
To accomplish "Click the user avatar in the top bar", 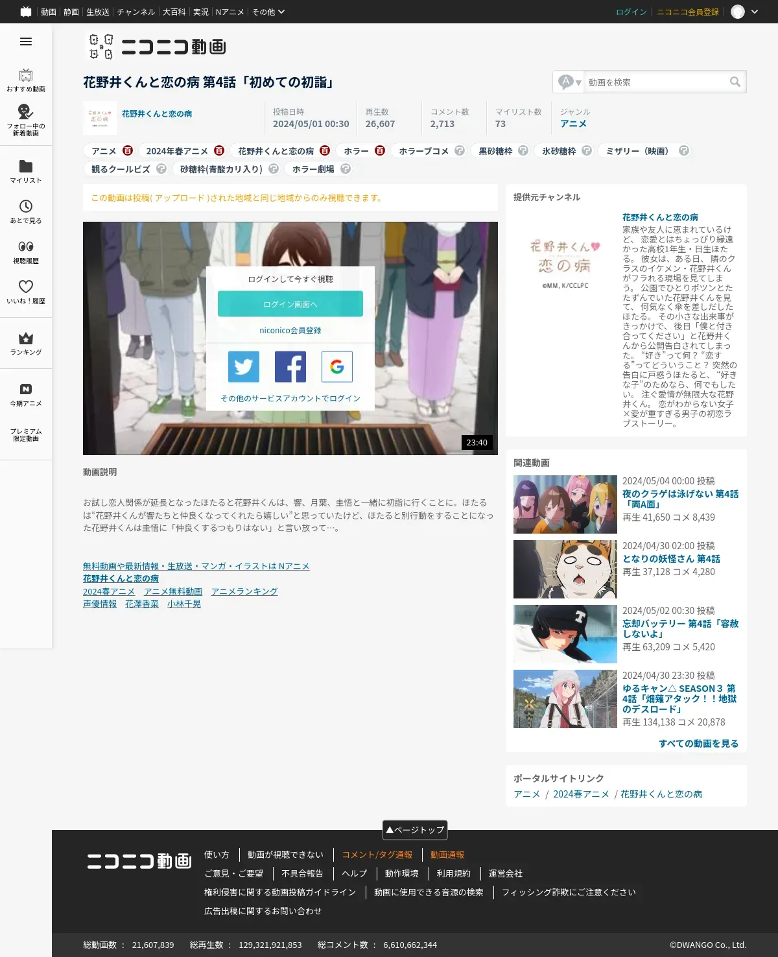I will coord(738,12).
